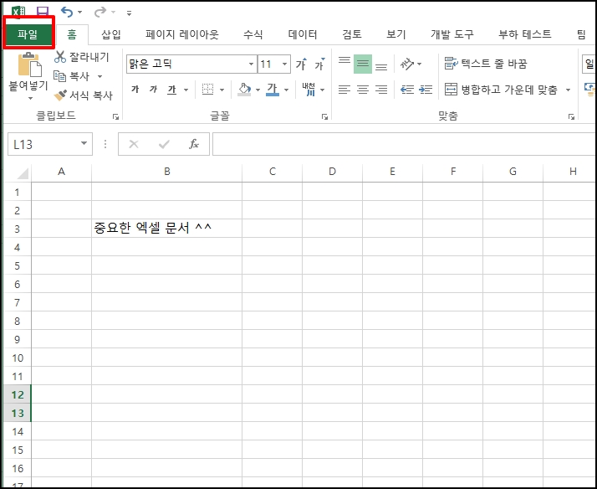
Task: Click the 내천 phonetic guide icon
Action: pos(309,90)
